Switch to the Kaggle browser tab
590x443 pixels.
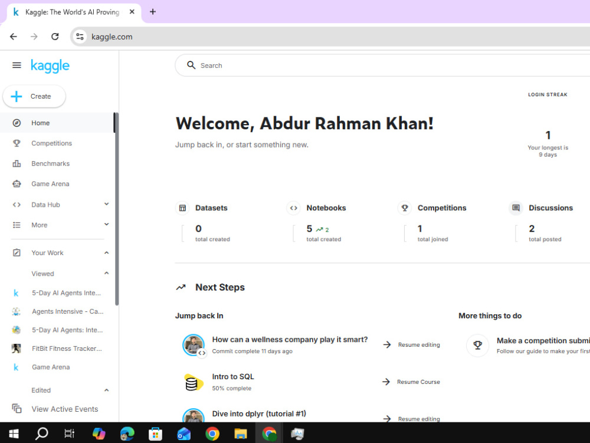coord(73,12)
